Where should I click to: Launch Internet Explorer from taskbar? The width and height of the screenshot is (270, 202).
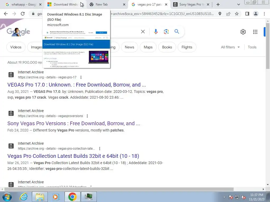[23, 197]
